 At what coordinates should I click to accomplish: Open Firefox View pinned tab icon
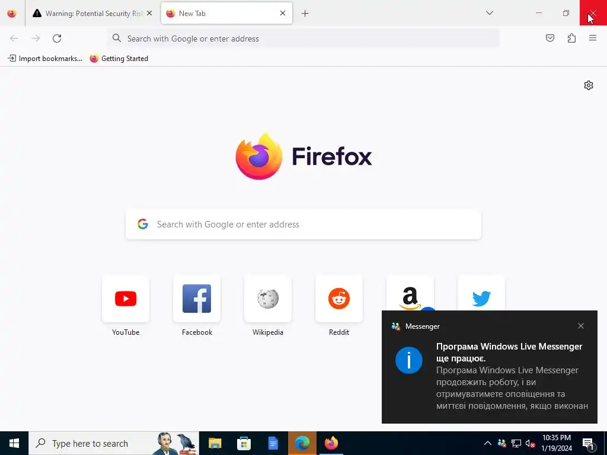click(x=12, y=14)
